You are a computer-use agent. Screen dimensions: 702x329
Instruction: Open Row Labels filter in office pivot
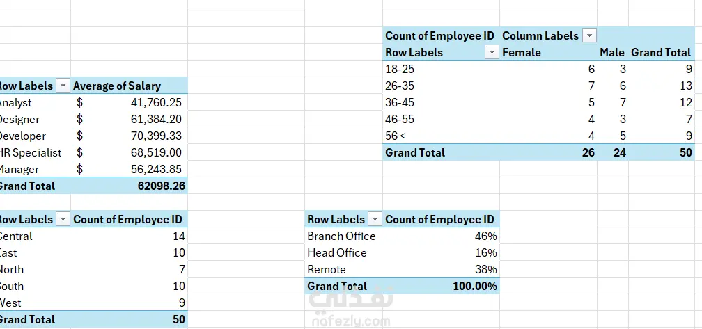click(x=375, y=220)
